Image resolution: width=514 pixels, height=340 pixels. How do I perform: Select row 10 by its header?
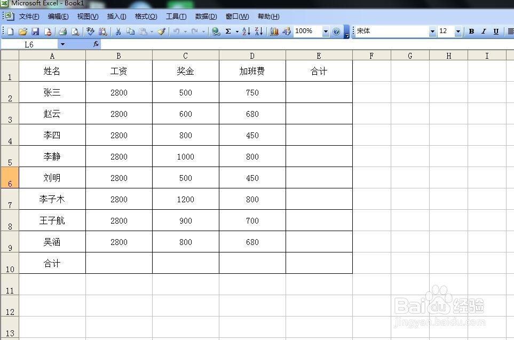point(10,263)
